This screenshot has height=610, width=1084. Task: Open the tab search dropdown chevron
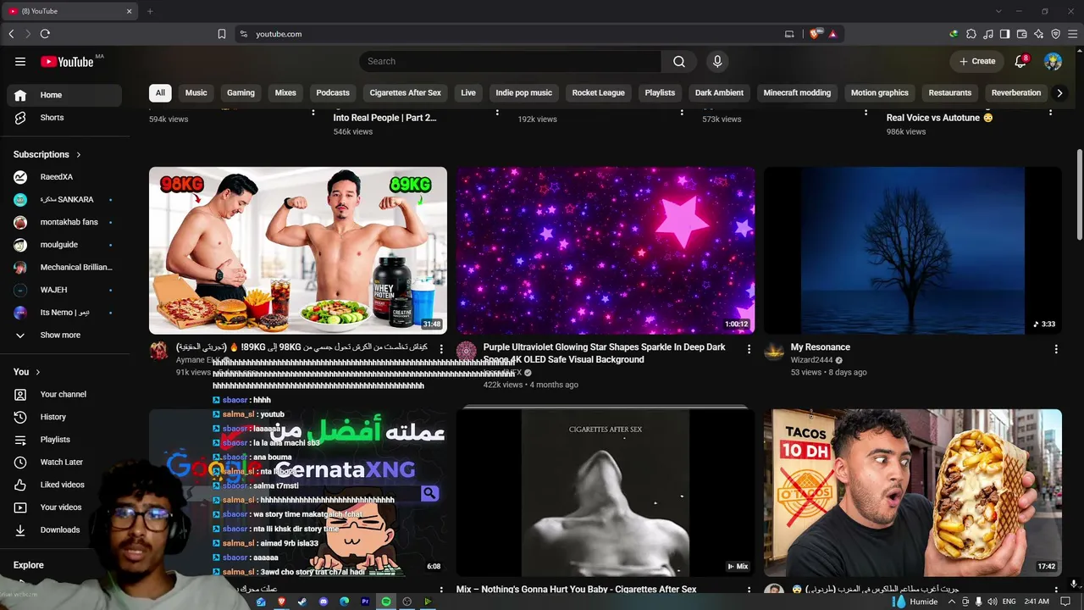click(x=998, y=11)
